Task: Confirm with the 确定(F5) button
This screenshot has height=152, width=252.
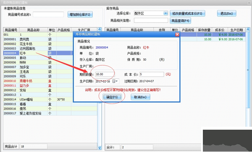Action: coord(112,97)
